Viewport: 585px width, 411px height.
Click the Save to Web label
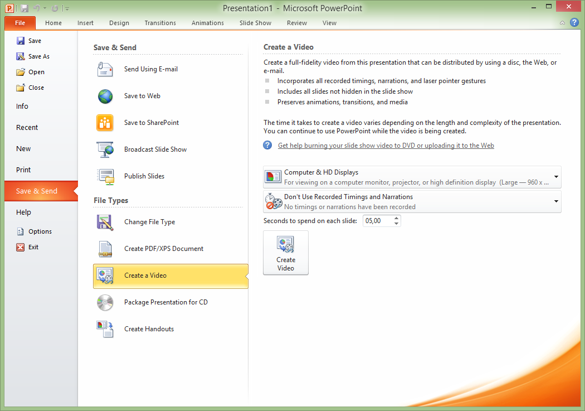[x=142, y=96]
